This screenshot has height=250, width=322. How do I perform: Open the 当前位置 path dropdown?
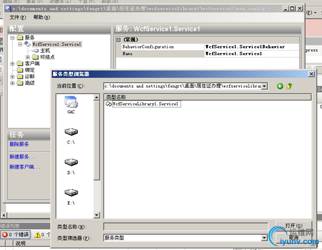point(265,86)
